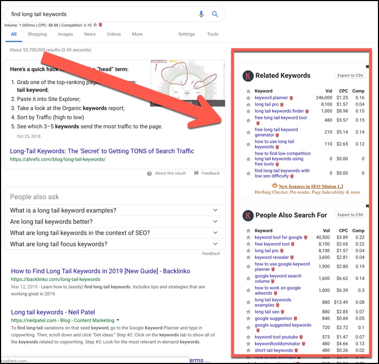Open the ahrefs Long-Tail Keywords result link
Viewport: 379px width, 364px height.
pos(102,151)
